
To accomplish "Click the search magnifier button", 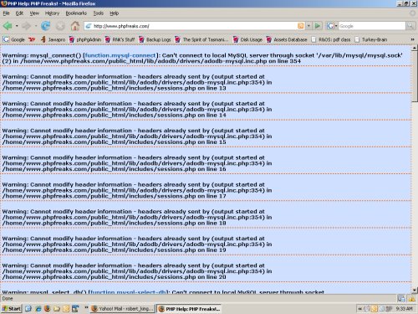I will (410, 26).
